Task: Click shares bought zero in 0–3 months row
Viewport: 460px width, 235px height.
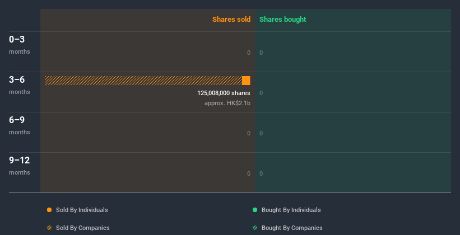Action: (x=261, y=53)
